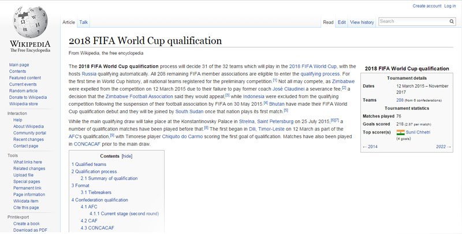Jump to 3 Format section
Screen dimensions: 462x234
[80, 185]
